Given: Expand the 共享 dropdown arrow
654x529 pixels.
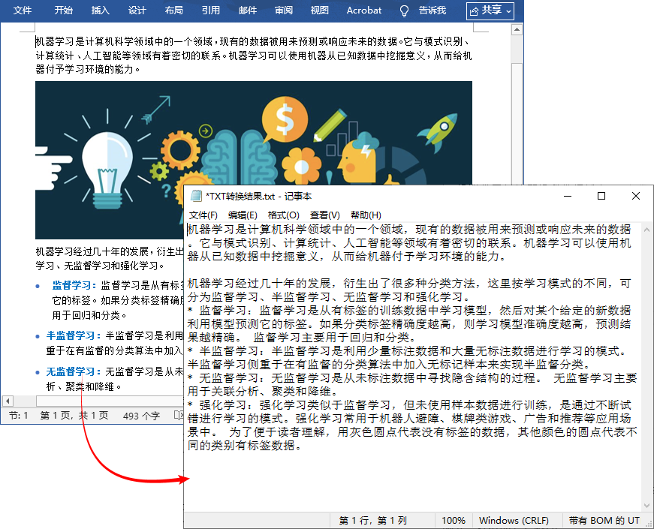Looking at the screenshot, I should pos(508,11).
